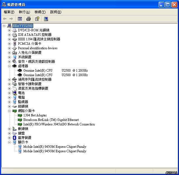Select second Mobile Intel(R) 945GM Express entry

tap(55, 151)
